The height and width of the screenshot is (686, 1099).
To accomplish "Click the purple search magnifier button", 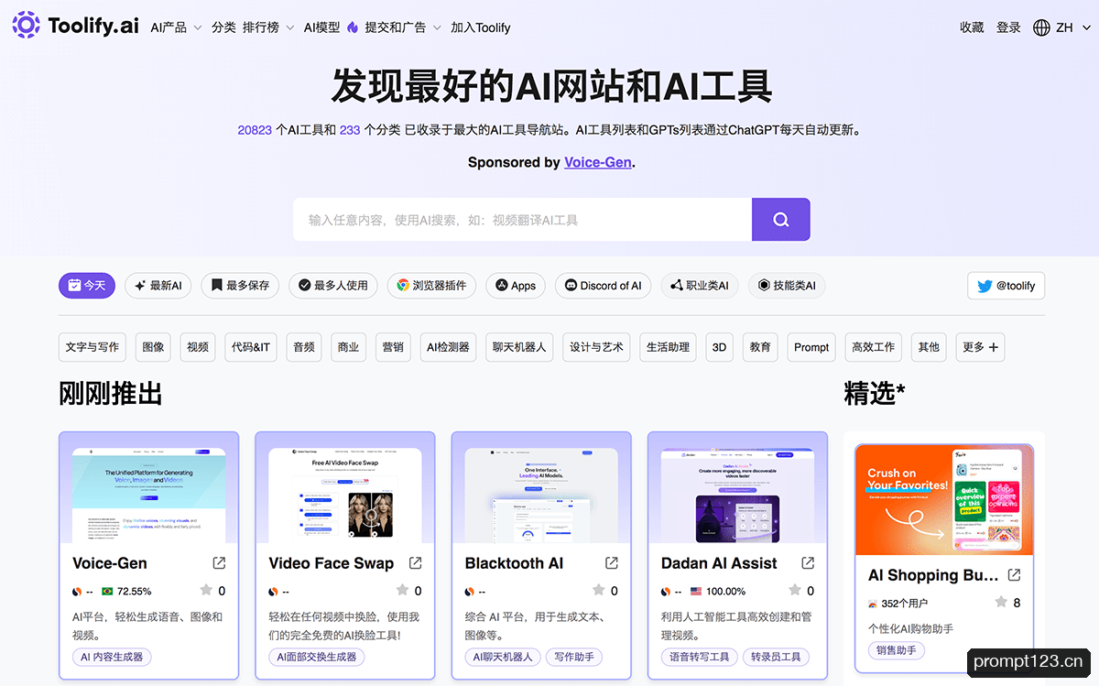I will [x=781, y=220].
